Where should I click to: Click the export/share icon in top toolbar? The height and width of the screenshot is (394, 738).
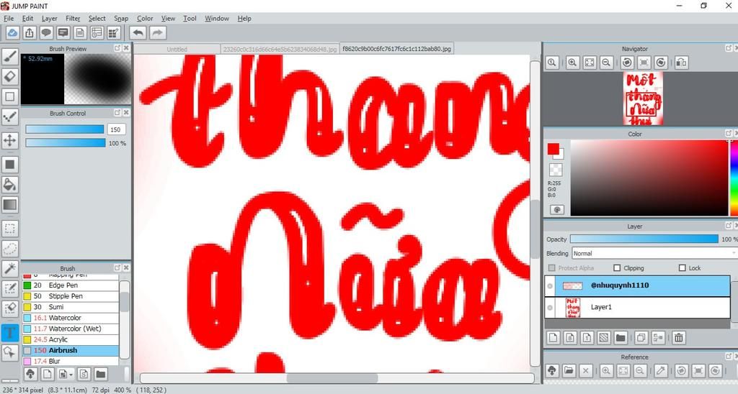coord(29,33)
